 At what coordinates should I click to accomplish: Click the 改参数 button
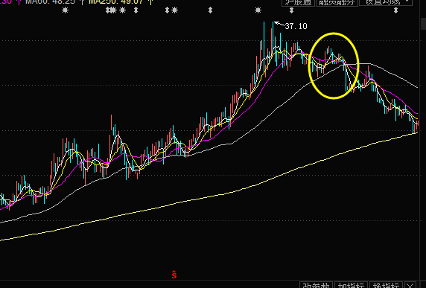click(x=316, y=285)
